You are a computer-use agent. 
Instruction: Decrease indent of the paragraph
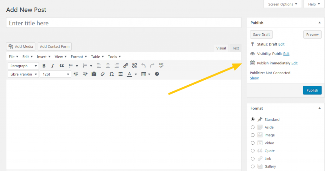[x=76, y=74]
